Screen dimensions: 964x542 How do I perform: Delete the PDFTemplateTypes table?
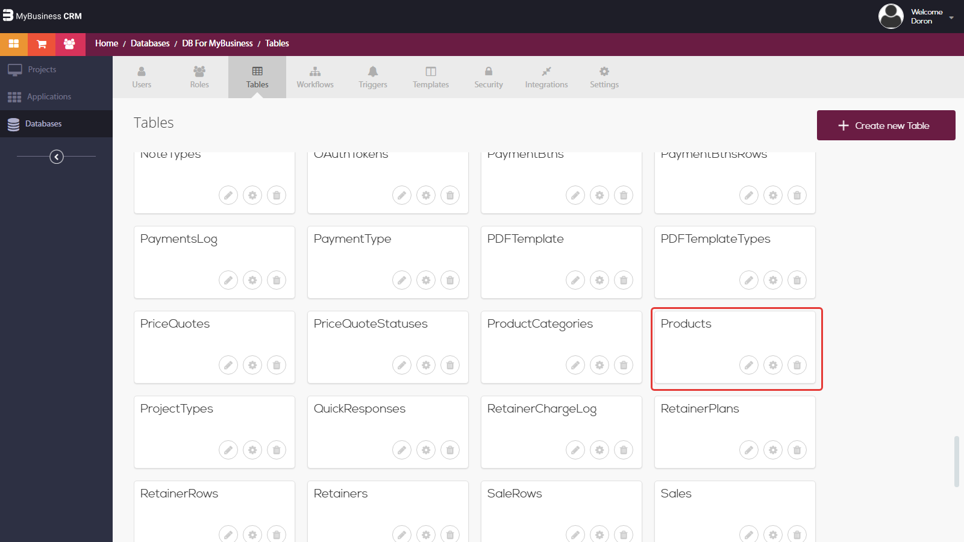click(x=797, y=280)
